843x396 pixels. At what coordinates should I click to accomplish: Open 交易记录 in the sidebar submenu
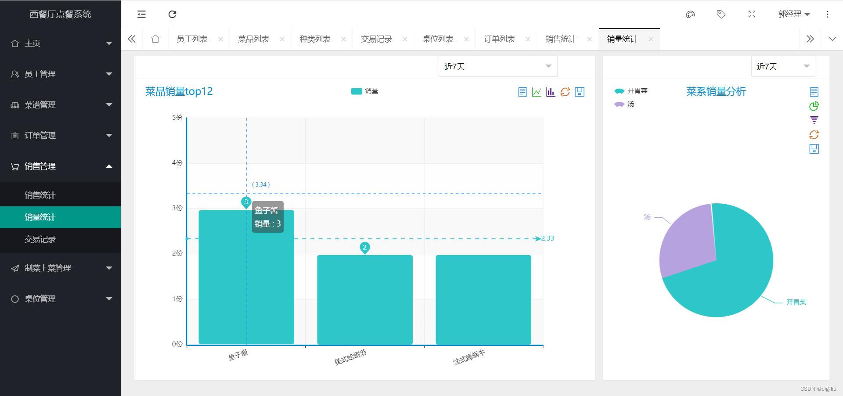60,239
